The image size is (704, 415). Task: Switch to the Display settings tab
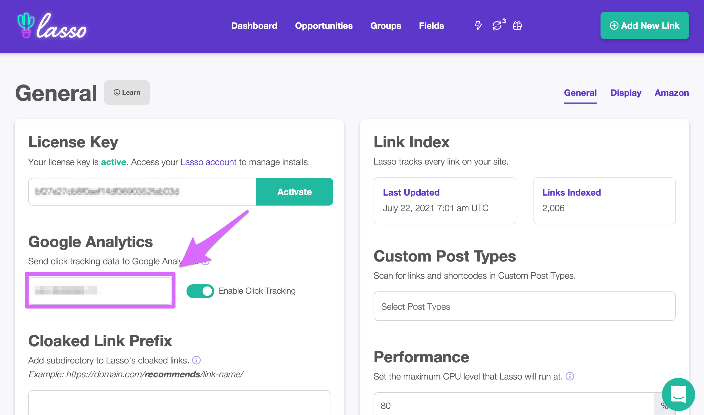(625, 93)
